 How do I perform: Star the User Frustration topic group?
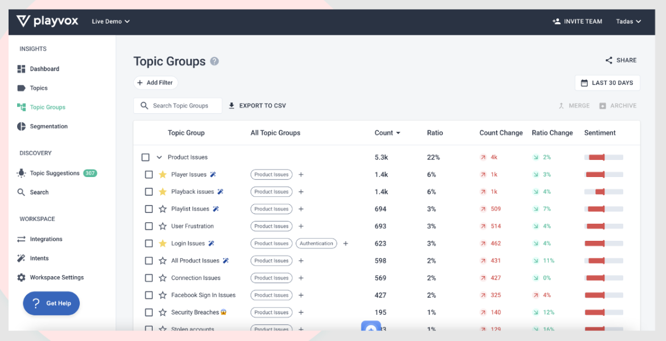tap(162, 227)
